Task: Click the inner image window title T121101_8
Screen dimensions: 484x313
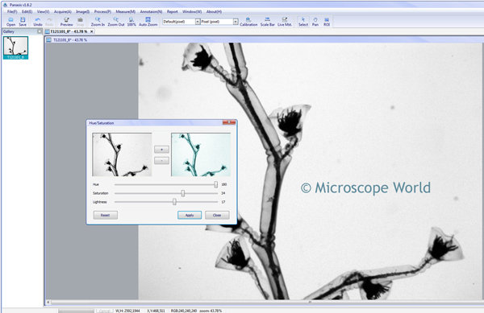Action: (x=70, y=39)
